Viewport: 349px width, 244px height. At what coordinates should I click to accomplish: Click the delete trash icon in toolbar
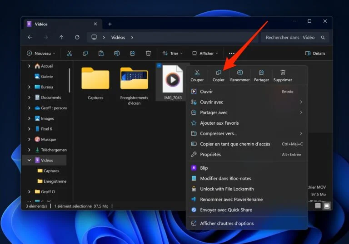coord(148,54)
